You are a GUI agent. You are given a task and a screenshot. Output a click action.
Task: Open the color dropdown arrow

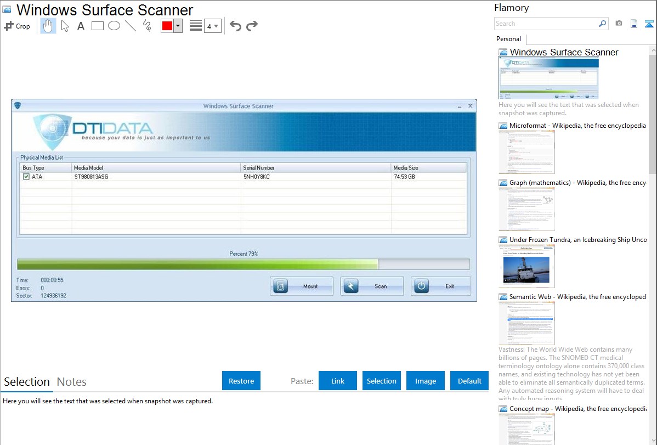(178, 26)
